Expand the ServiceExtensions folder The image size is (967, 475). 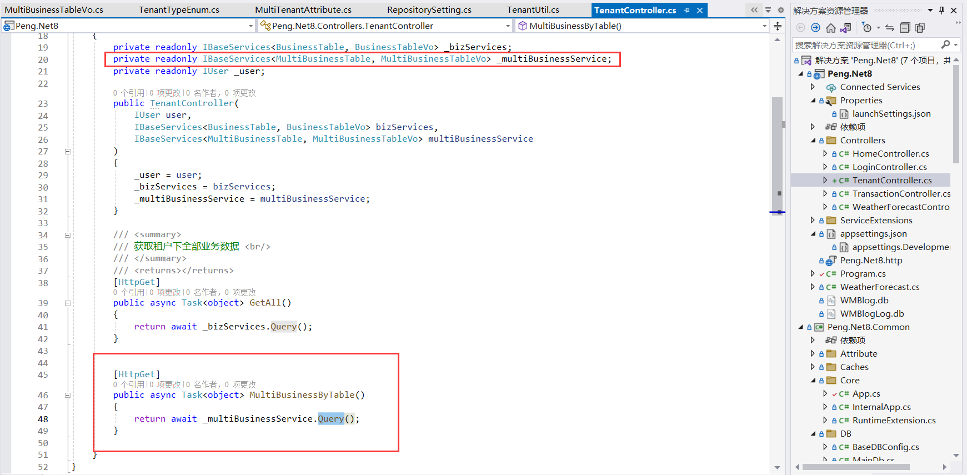[x=813, y=221]
